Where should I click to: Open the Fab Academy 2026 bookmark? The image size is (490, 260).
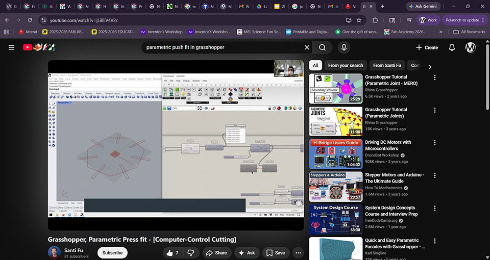coord(405,32)
